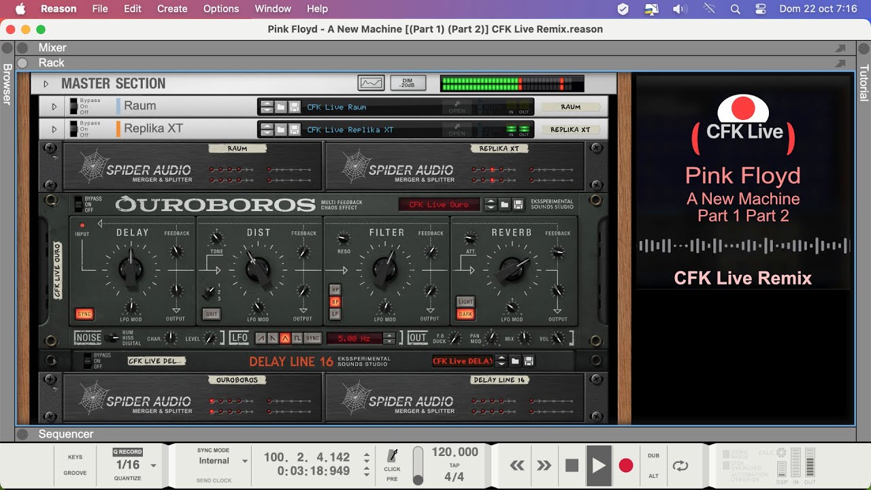Screen dimensions: 871x490
Task: Click the large DIST amount knob
Action: coord(258,270)
